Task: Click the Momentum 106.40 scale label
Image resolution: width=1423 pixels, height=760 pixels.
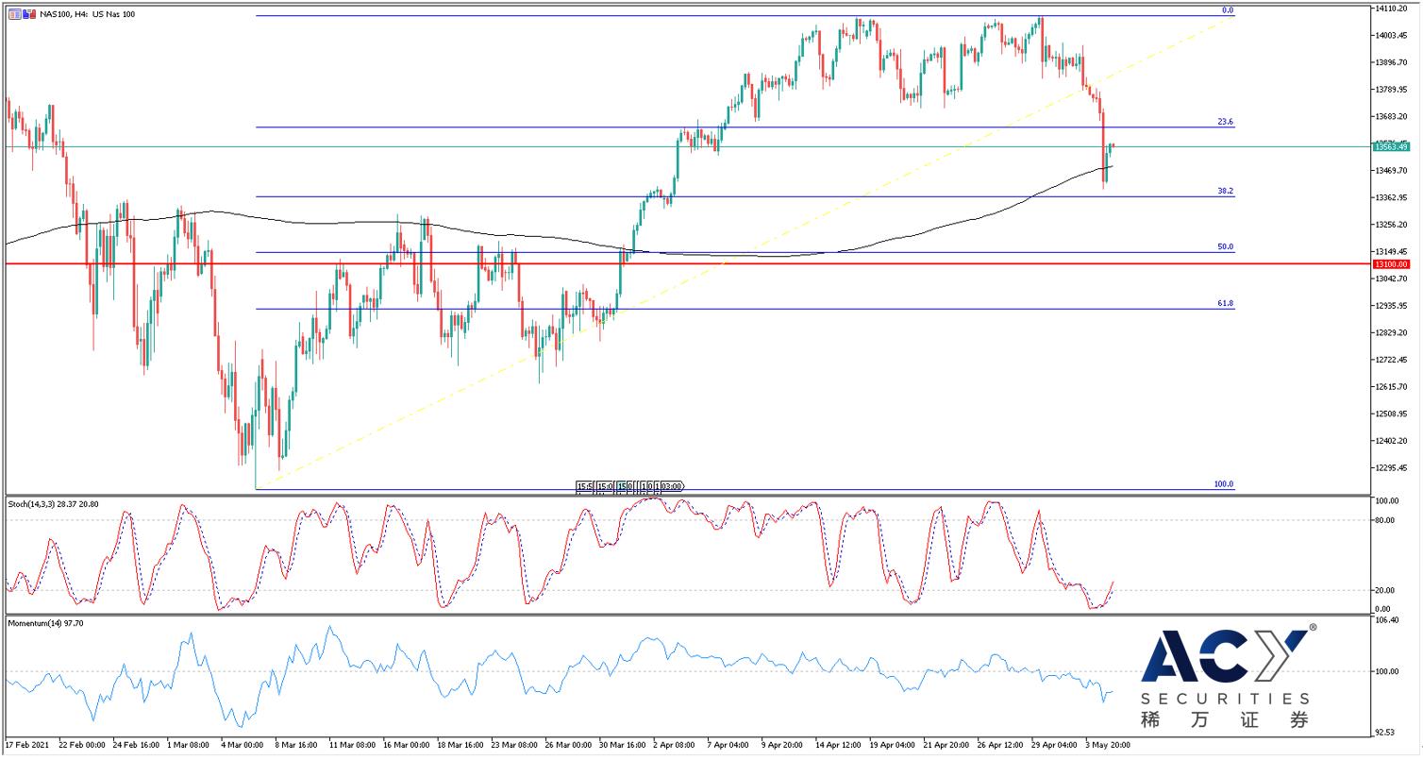Action: (x=1389, y=620)
